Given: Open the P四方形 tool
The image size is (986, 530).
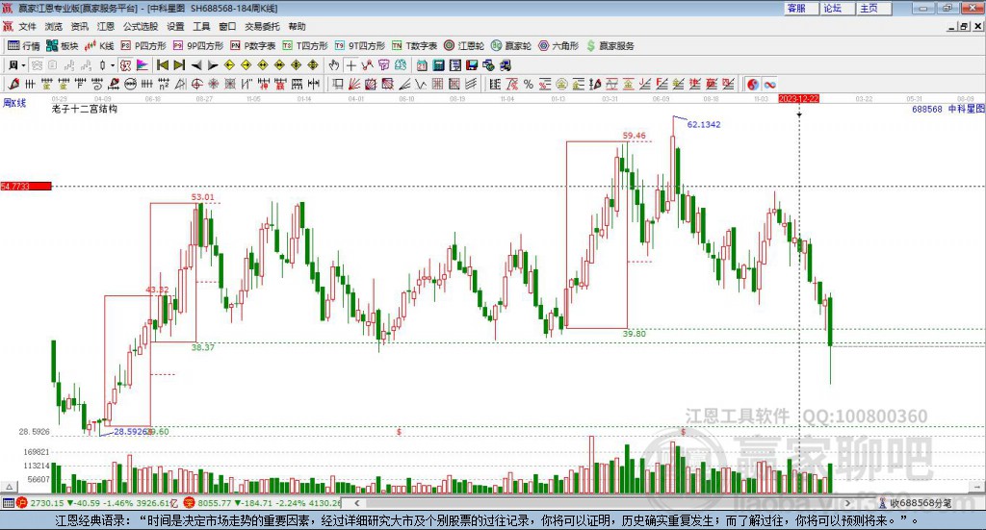Looking at the screenshot, I should (x=143, y=46).
